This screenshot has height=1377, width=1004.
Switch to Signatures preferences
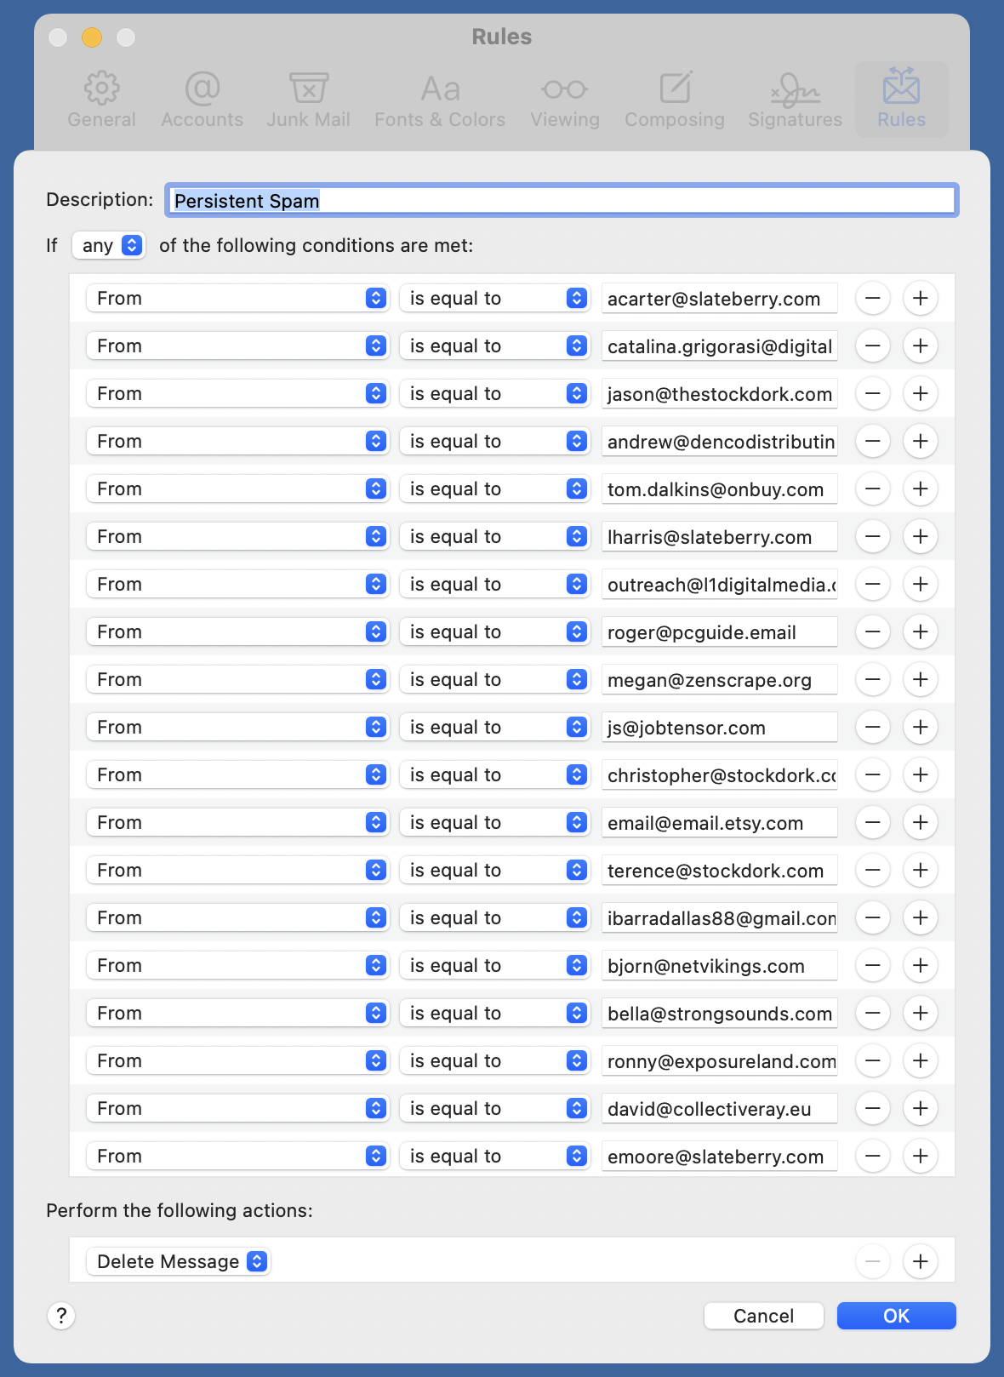(x=795, y=100)
